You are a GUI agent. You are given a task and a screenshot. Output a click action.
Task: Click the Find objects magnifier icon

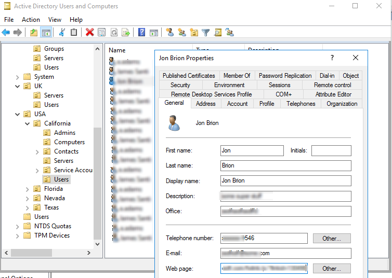(x=218, y=32)
